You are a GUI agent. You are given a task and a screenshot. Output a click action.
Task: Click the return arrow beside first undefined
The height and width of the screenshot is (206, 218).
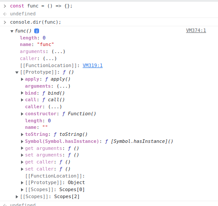click(x=5, y=14)
